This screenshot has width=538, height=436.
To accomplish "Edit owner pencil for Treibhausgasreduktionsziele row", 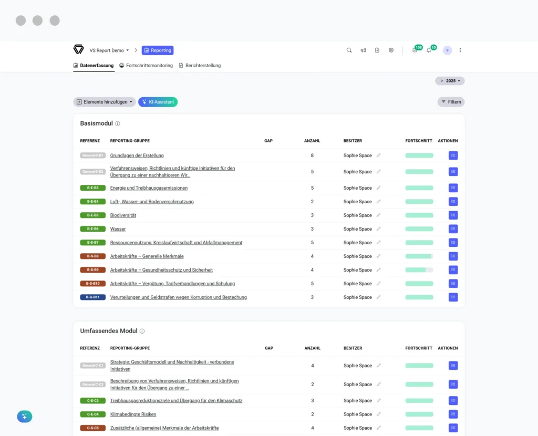I will point(378,400).
